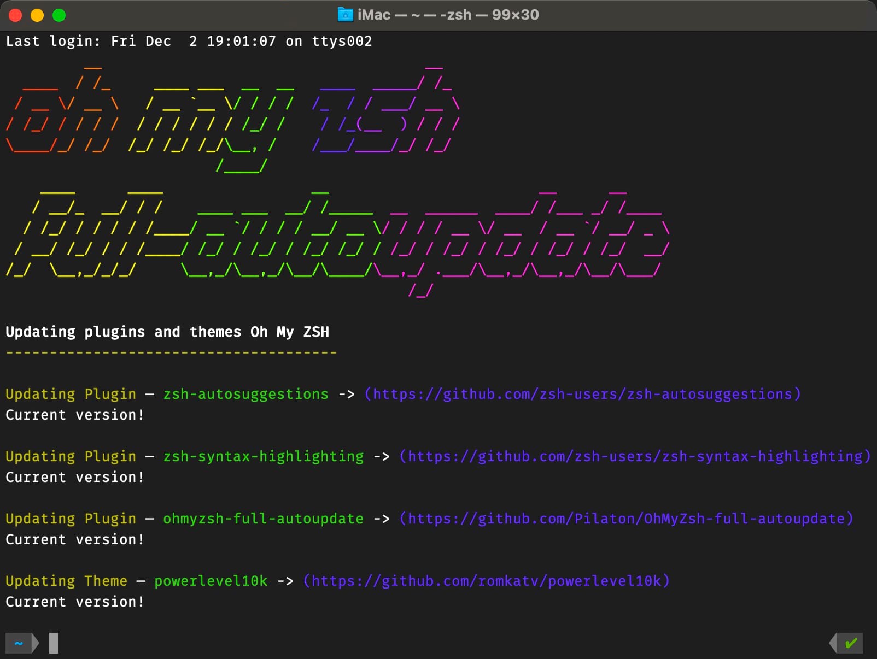Click 'Current version!' under ohmyzsh-full-autoupdate
Image resolution: width=877 pixels, height=659 pixels.
75,540
